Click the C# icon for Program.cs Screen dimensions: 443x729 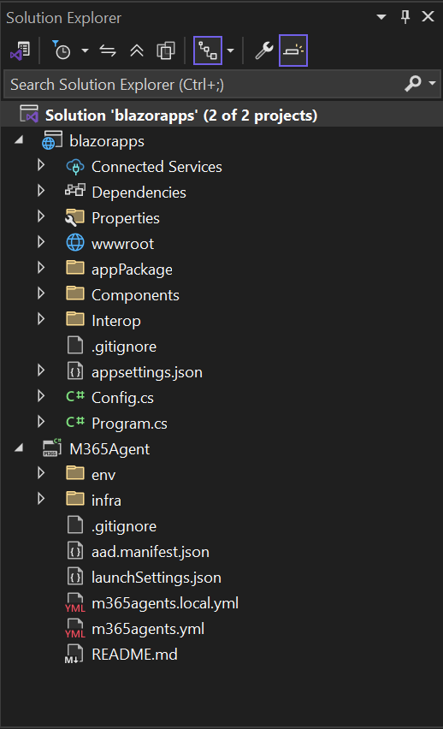(x=75, y=422)
